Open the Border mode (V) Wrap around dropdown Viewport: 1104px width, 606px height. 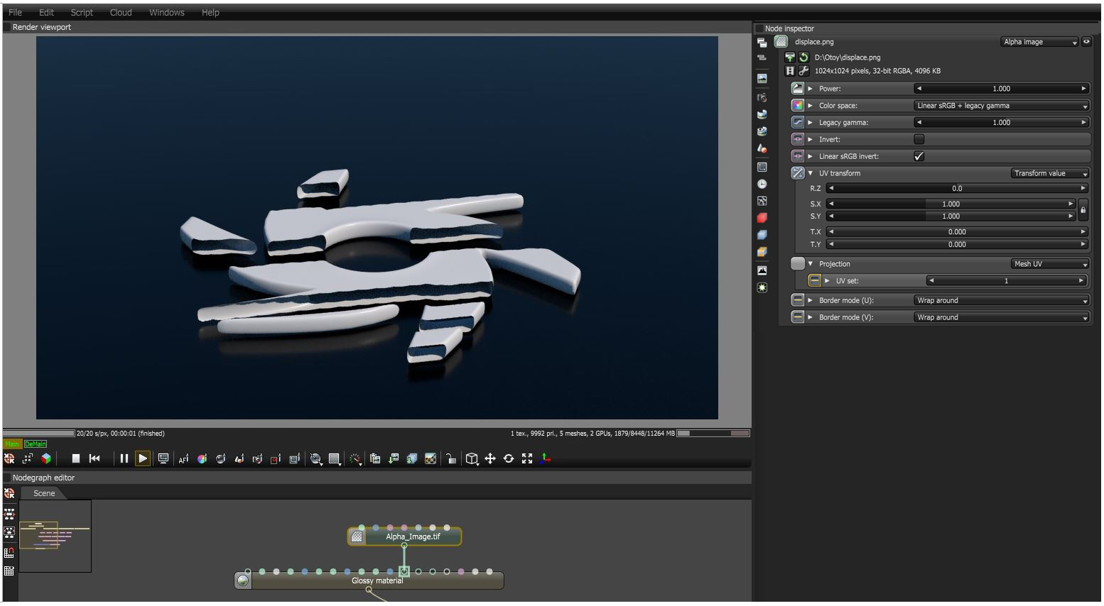[1002, 317]
